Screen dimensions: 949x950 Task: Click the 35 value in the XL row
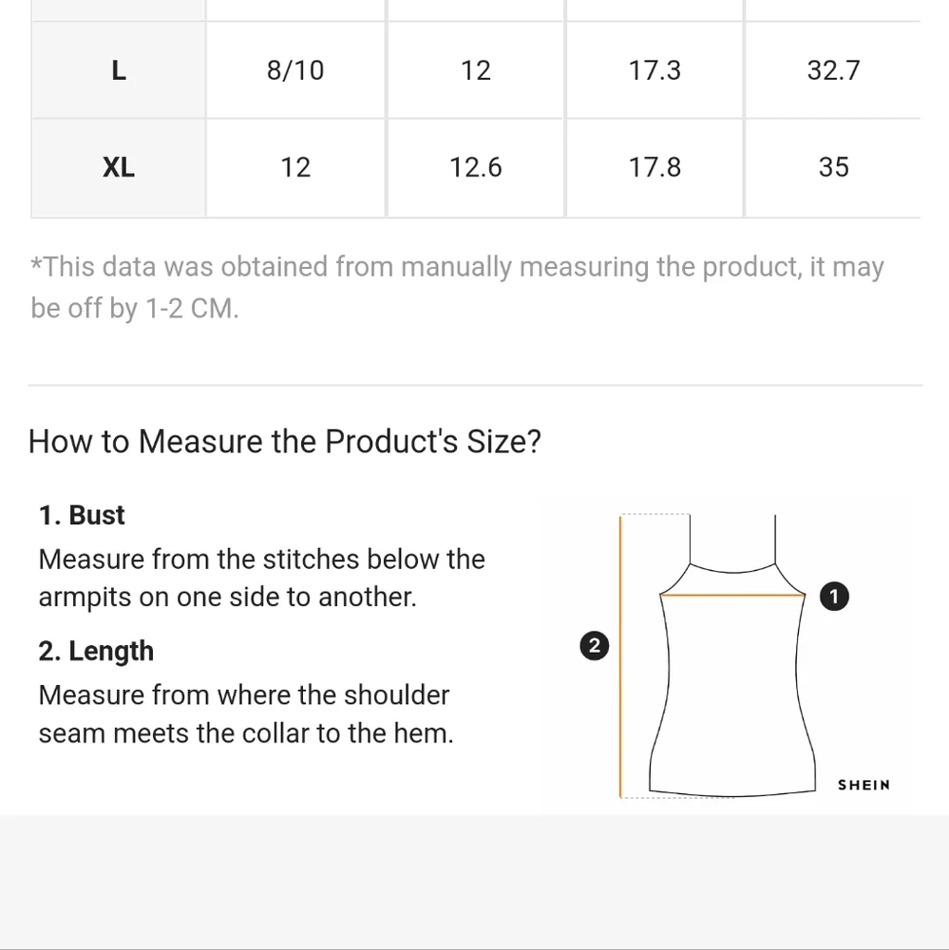(833, 167)
